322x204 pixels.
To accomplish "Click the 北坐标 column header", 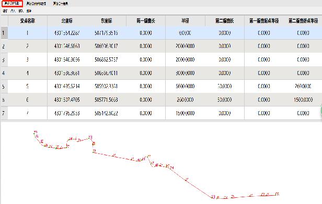I will [67, 21].
